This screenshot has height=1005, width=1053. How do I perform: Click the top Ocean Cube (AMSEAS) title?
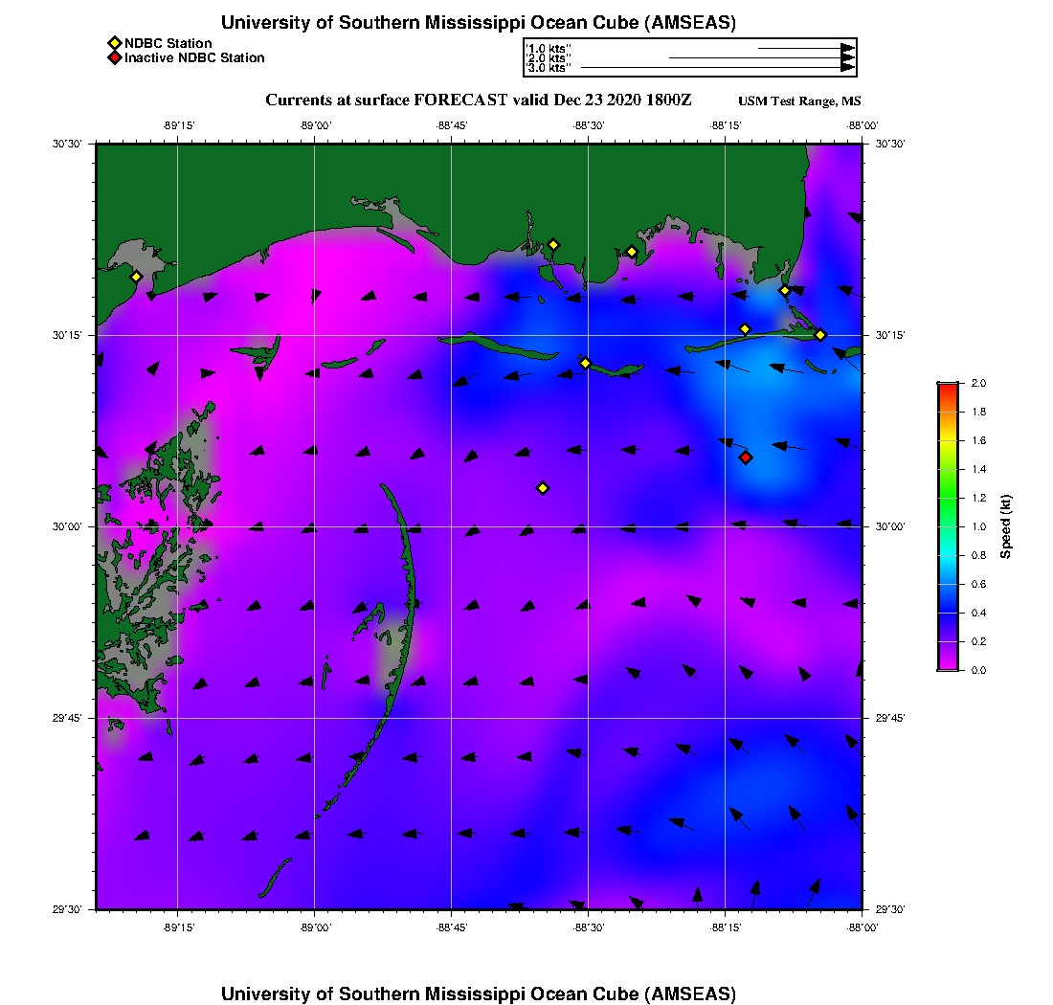coord(478,23)
